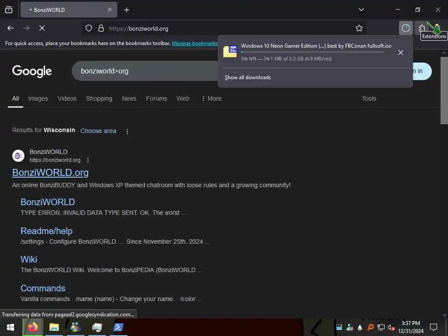The image size is (448, 336).
Task: Click the ISO file icon in downloads
Action: tap(230, 52)
